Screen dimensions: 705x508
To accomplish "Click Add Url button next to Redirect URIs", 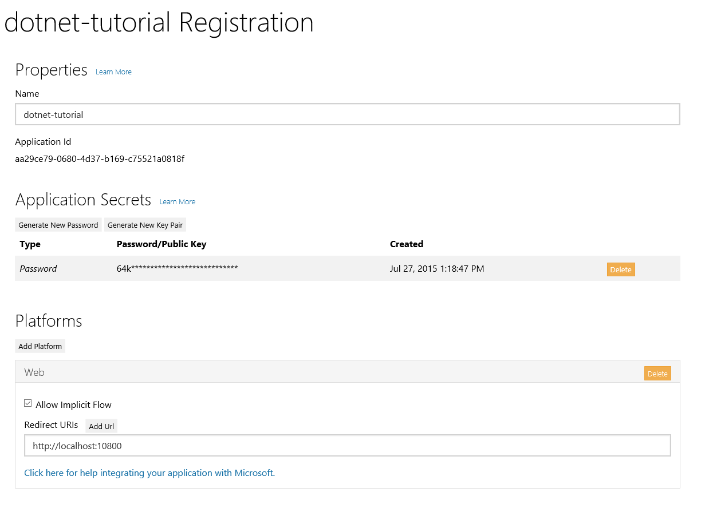I will point(101,426).
